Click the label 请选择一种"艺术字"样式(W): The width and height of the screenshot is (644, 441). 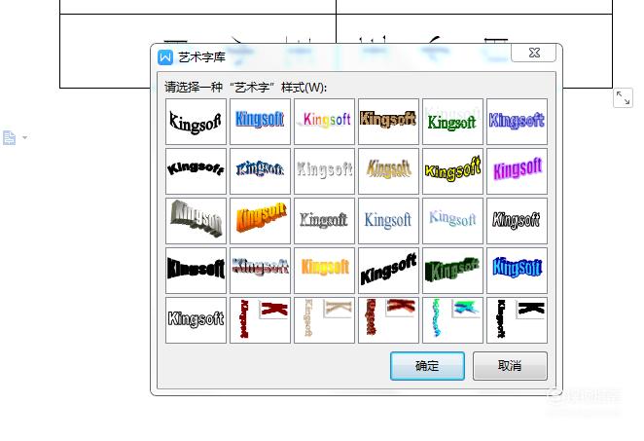coord(245,88)
